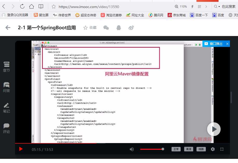The width and height of the screenshot is (238, 163).
Task: Open the 网址大全 bookmark
Action: pos(135,15)
